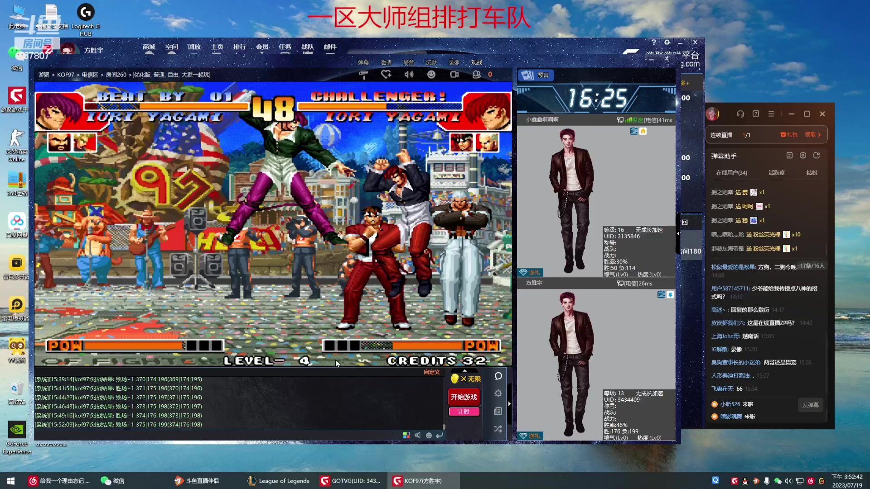Image resolution: width=870 pixels, height=489 pixels.
Task: Click the 礼包 gift pack icon
Action: click(789, 135)
